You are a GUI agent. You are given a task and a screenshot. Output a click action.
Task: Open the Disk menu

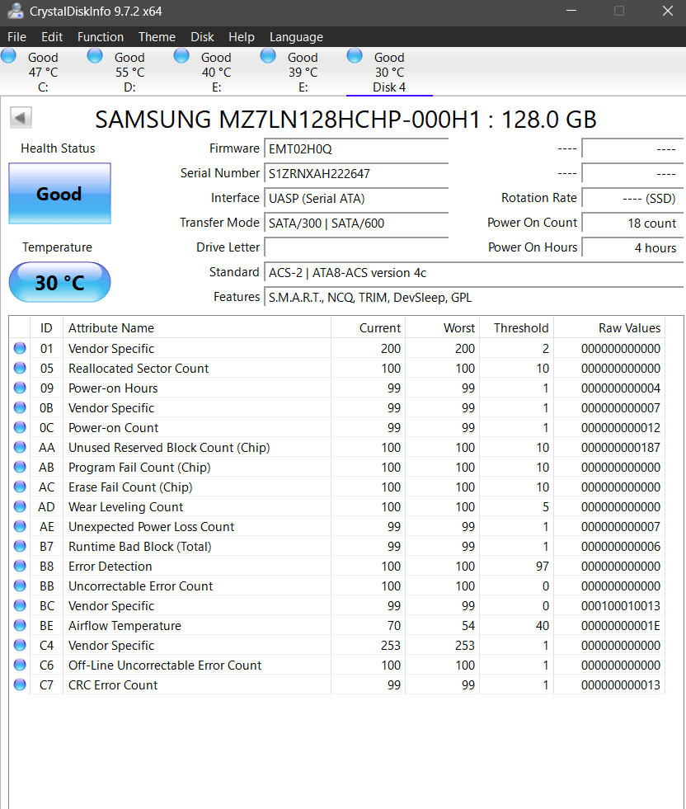pos(202,37)
